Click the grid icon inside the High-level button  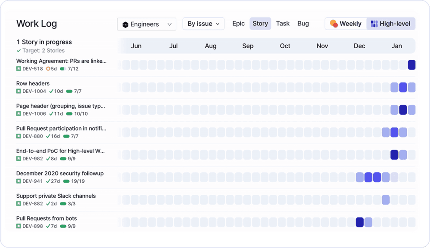click(x=374, y=23)
